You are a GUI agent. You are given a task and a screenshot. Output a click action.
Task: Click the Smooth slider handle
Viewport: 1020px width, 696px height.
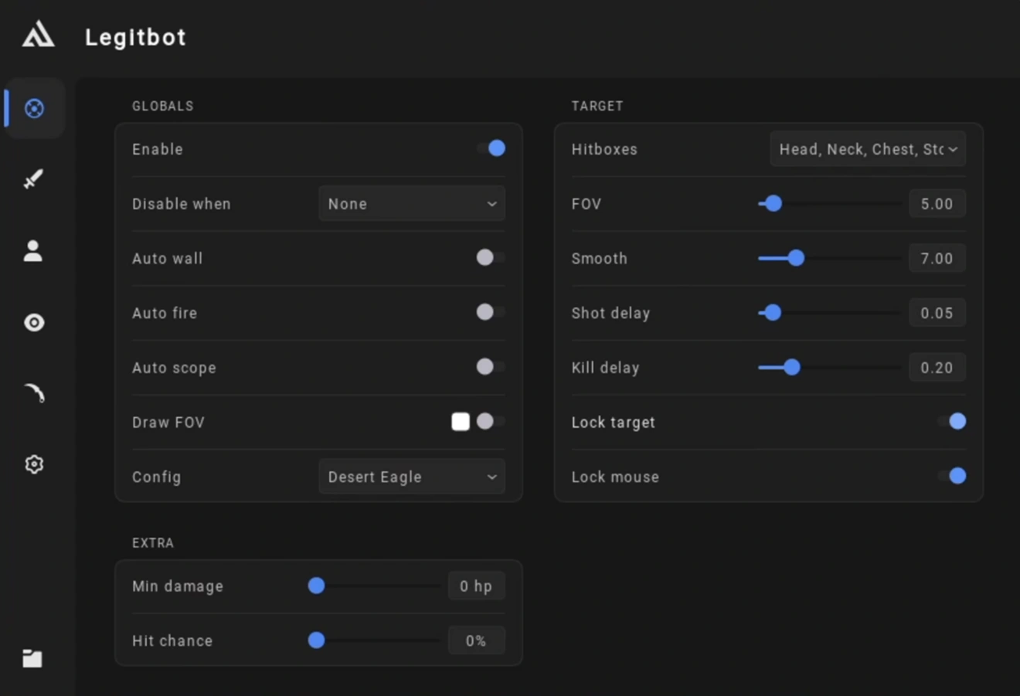[x=796, y=258]
